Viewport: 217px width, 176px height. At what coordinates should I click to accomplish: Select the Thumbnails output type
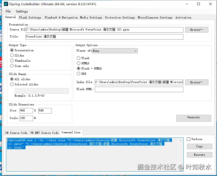point(20,61)
